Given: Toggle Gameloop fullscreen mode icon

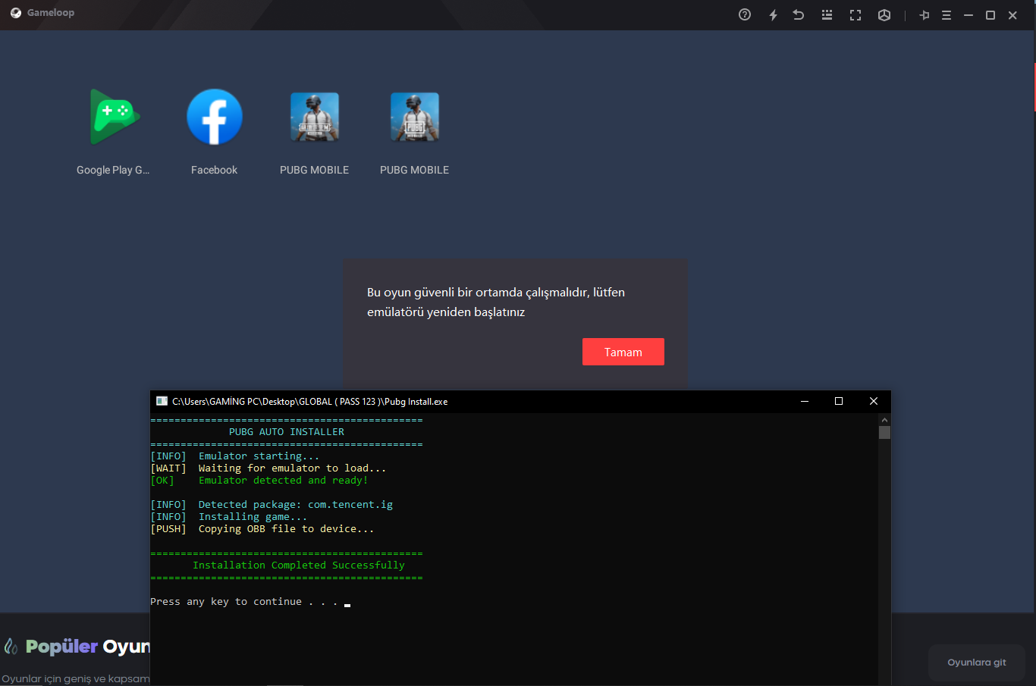Looking at the screenshot, I should pos(855,15).
